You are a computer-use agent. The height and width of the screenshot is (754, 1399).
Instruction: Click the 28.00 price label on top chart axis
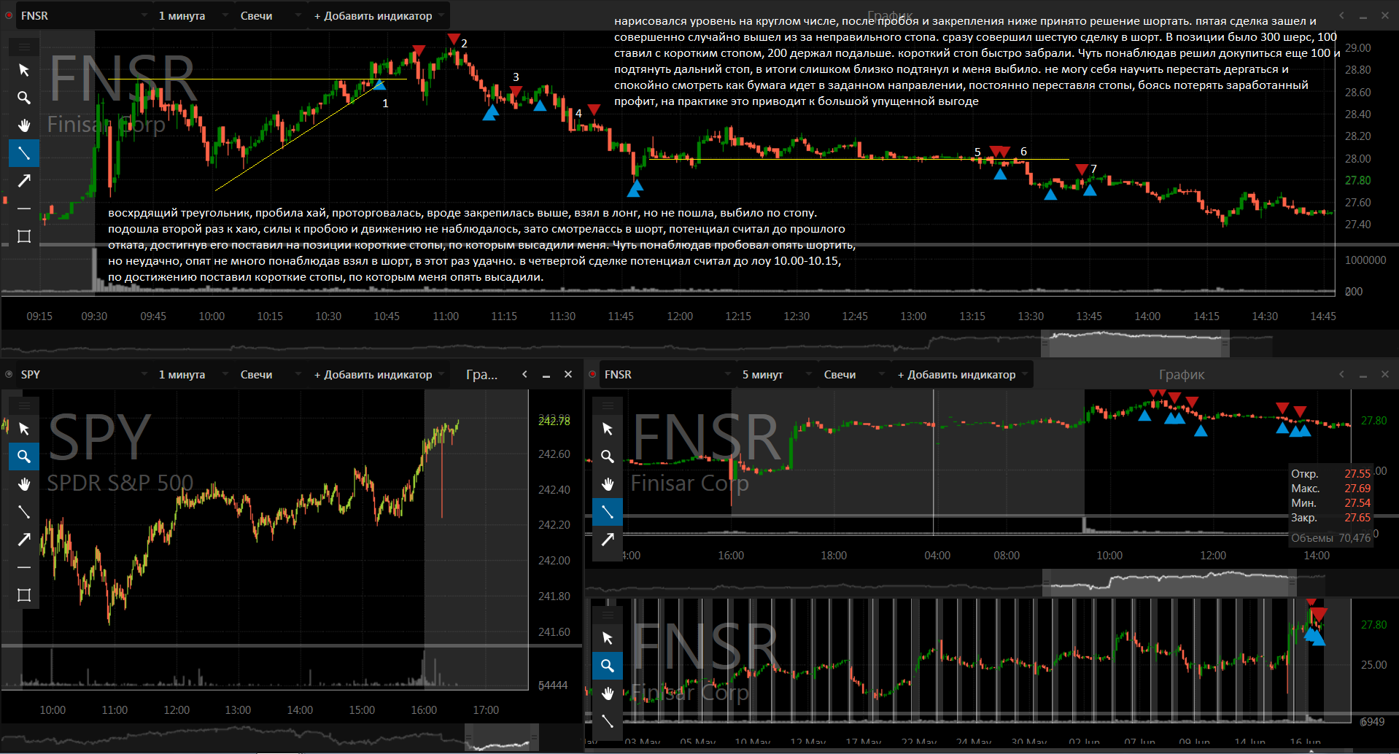tap(1357, 158)
